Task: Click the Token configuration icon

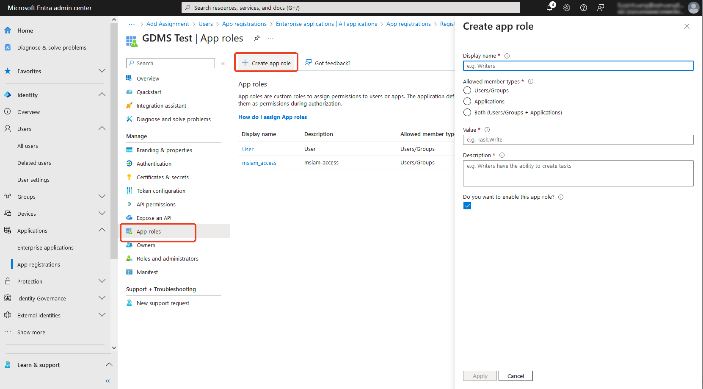Action: click(129, 191)
